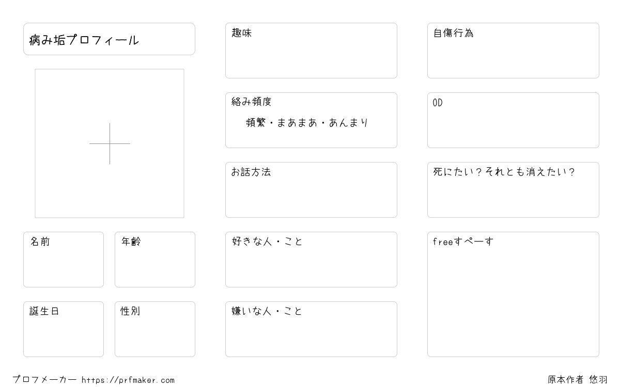Click the 誕生日 birthday box

64,329
